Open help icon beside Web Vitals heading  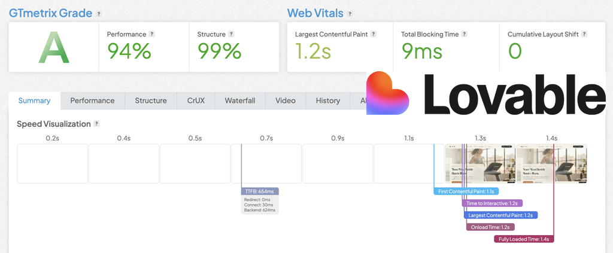[x=350, y=14]
